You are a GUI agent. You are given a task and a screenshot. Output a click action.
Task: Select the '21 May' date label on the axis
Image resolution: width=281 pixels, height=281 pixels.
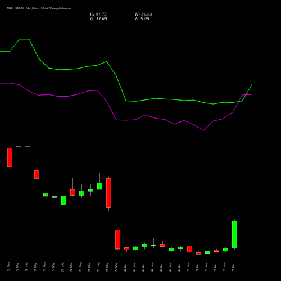click(x=71, y=267)
